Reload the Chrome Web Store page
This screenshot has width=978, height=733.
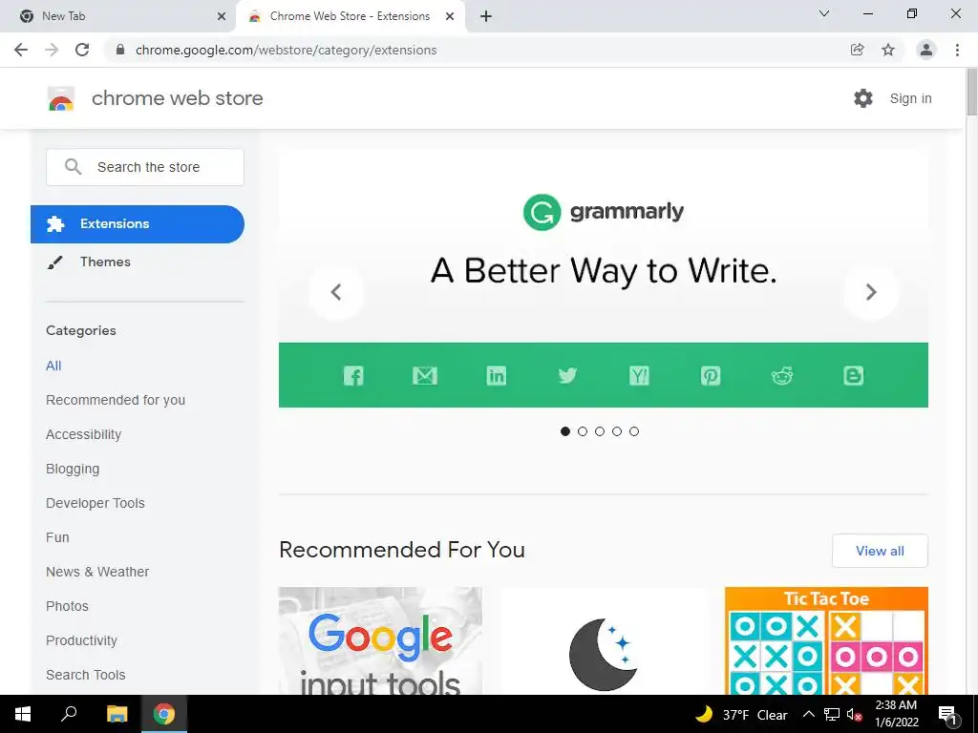82,50
